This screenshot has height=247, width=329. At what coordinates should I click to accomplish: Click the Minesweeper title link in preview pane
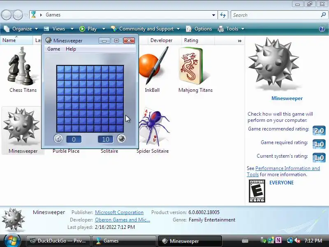coord(287,98)
